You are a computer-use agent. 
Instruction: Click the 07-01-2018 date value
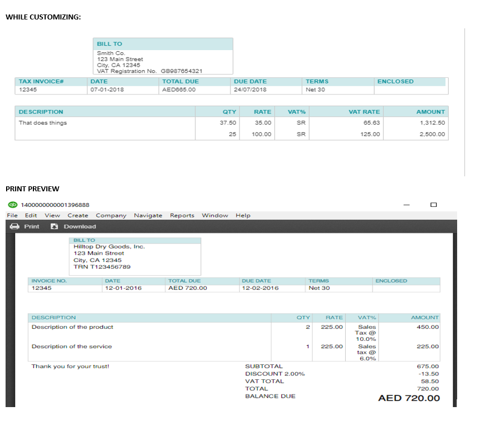tap(107, 90)
